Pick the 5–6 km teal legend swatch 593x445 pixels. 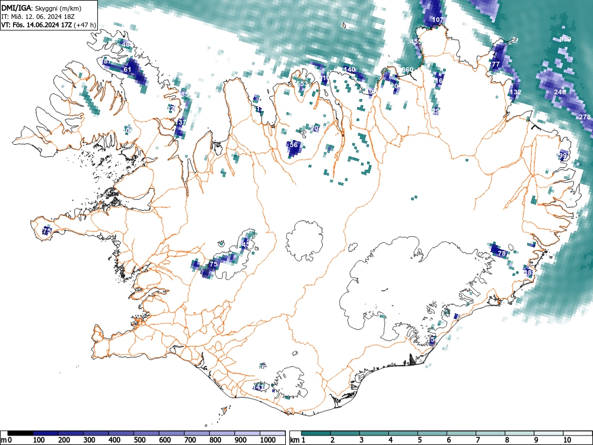432,433
